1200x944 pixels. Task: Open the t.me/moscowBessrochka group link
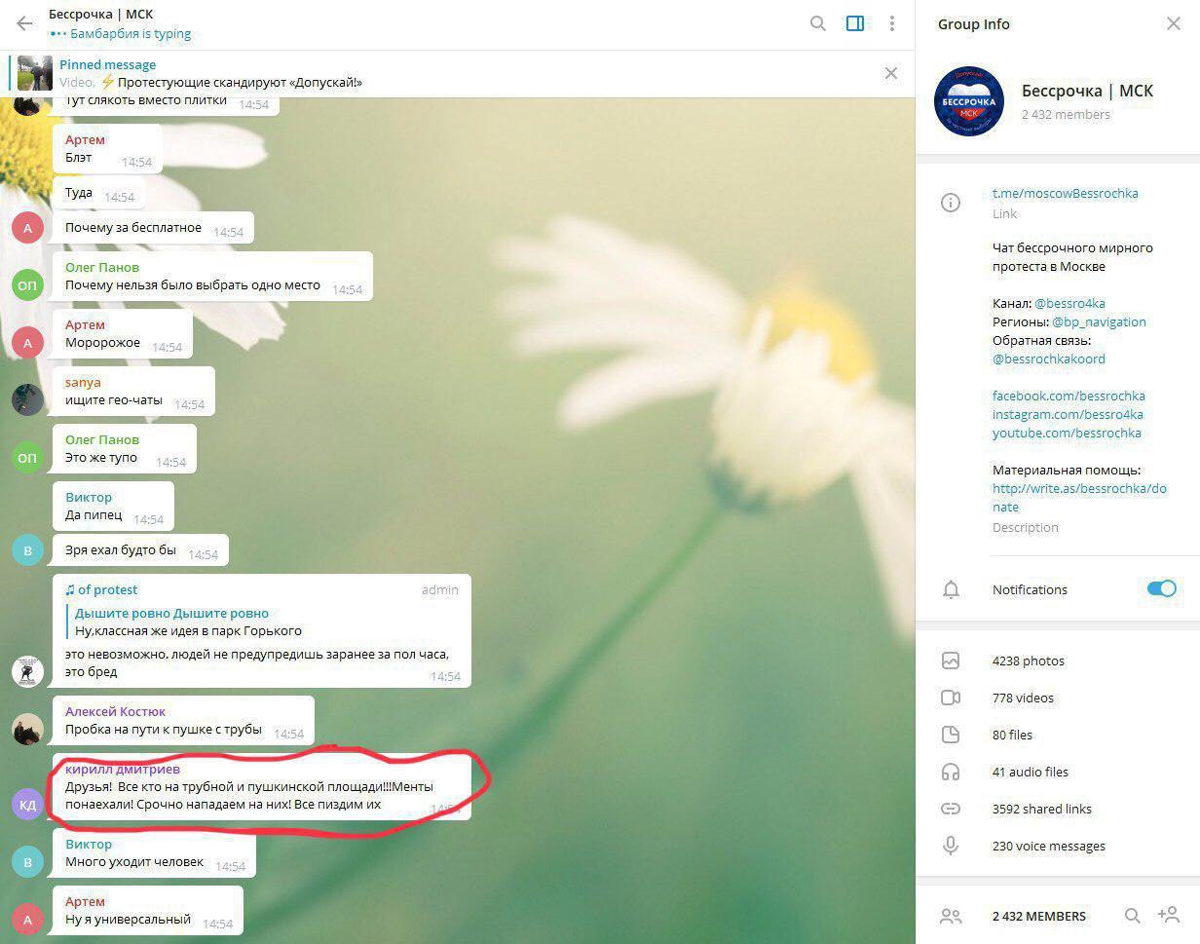click(1065, 193)
